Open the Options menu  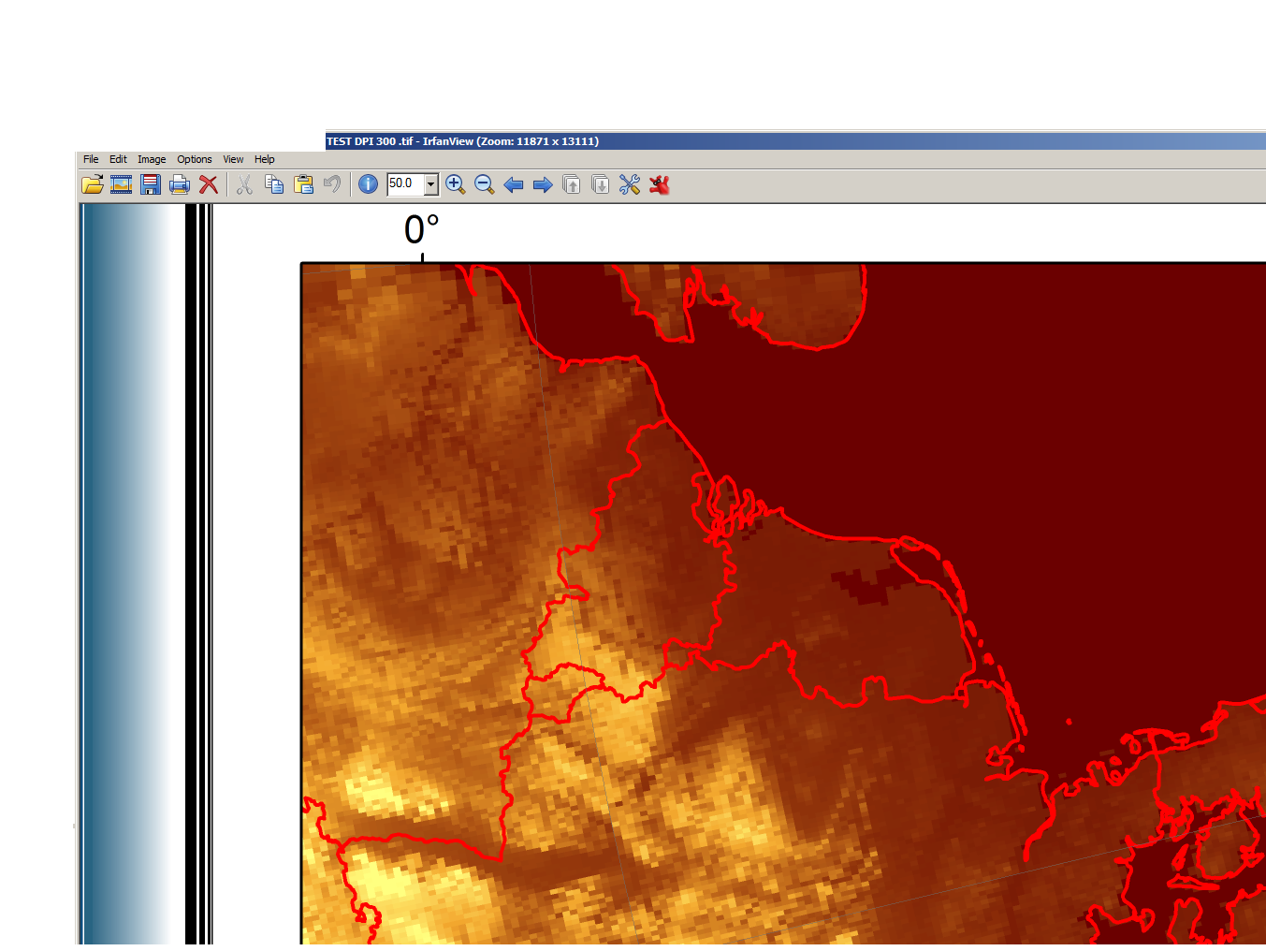click(195, 159)
